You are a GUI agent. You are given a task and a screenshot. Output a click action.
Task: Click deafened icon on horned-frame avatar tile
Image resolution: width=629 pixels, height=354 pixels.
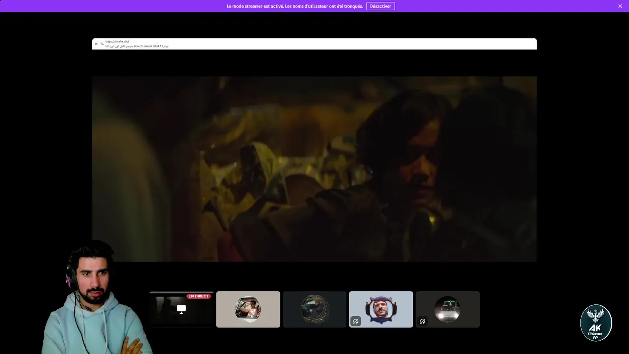pos(356,321)
